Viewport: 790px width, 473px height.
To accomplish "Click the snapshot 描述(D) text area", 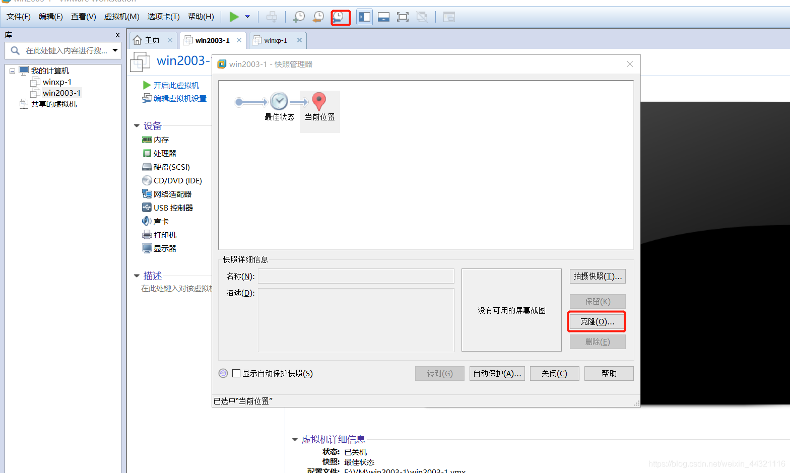I will tap(356, 320).
